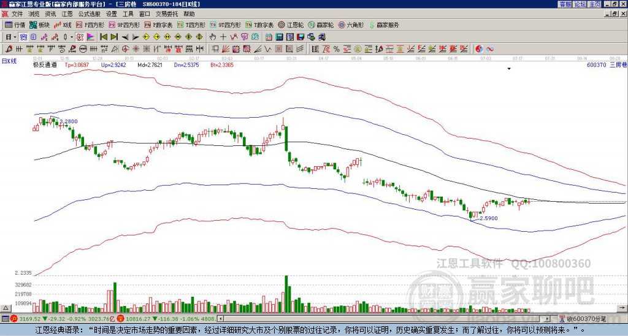The width and height of the screenshot is (628, 336).
Task: Open the 浏览 menu
Action: point(34,14)
